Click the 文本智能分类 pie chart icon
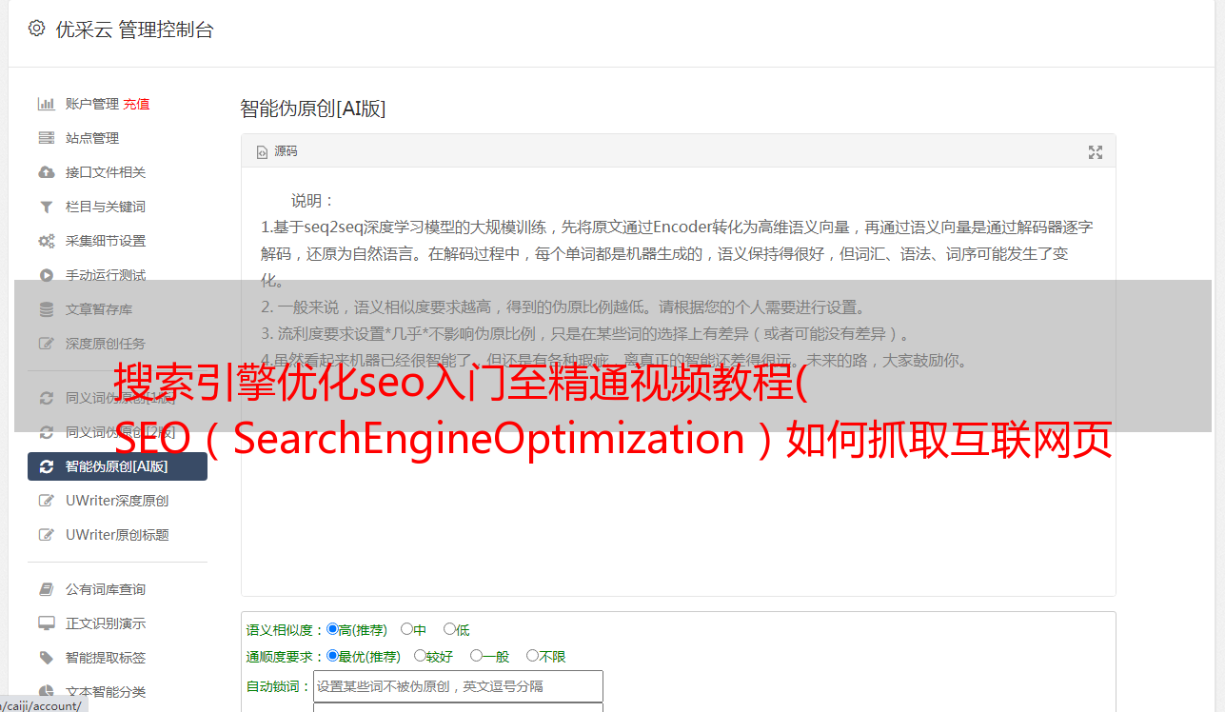 pos(46,692)
